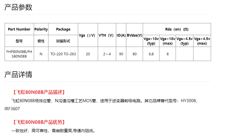Select the 封装形式 label cell

coord(63,41)
